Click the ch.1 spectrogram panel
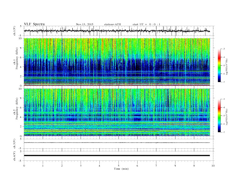This screenshot has height=186, width=240. pos(117,62)
